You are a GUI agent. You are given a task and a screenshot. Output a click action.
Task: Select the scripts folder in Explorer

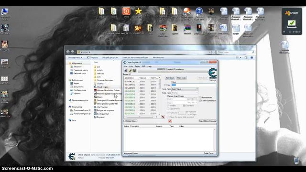click(x=98, y=70)
